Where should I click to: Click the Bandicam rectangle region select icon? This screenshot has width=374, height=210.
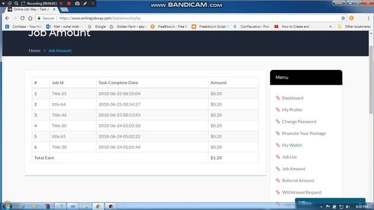(x=23, y=3)
